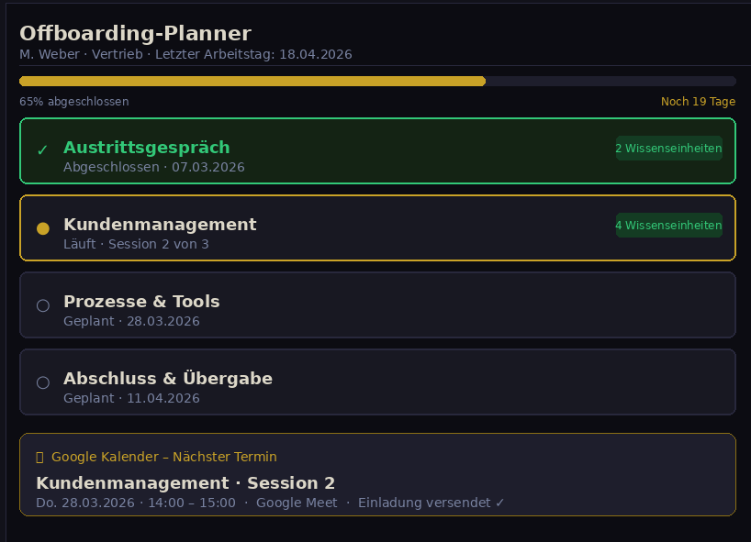Click the Noch 19 Tage countdown label
751x542 pixels.
click(x=698, y=101)
